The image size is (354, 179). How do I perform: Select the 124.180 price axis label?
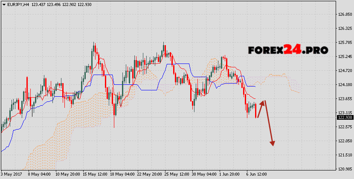(345, 85)
